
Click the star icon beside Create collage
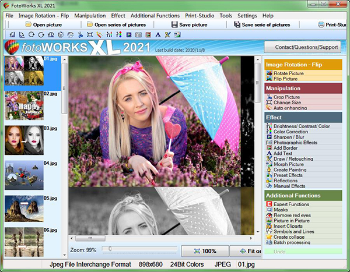[x=269, y=237]
